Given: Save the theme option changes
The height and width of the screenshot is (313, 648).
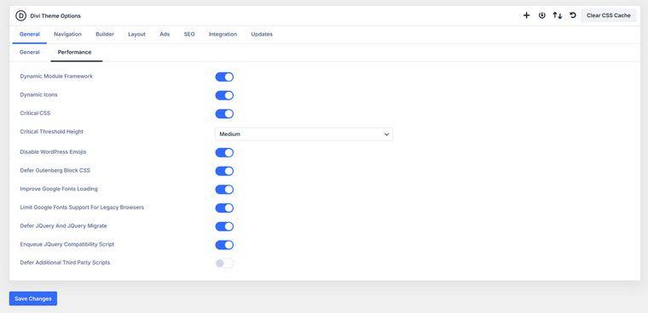Looking at the screenshot, I should click(x=33, y=299).
